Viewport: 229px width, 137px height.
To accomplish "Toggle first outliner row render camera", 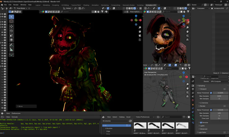I will tap(5, 14).
